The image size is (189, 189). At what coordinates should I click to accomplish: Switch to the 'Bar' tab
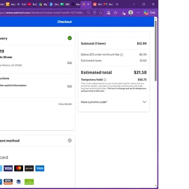[x=76, y=4]
